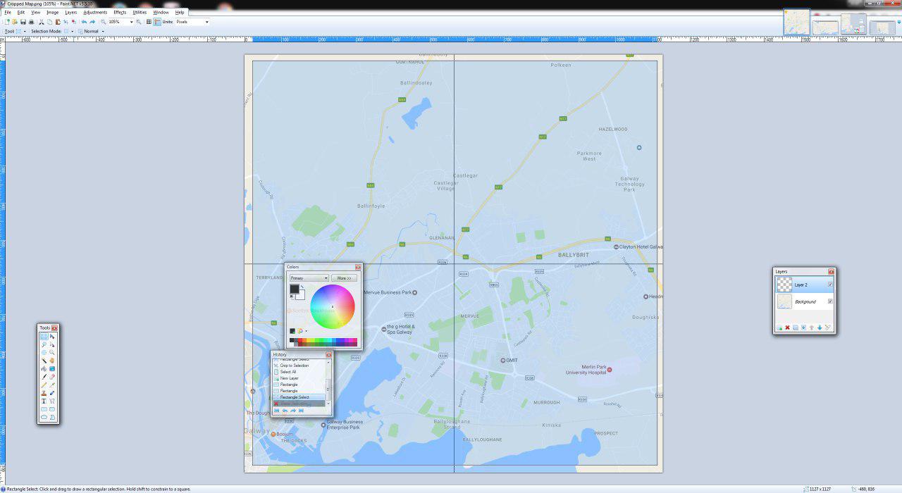
Task: Select the Pan hand tool
Action: (52, 361)
